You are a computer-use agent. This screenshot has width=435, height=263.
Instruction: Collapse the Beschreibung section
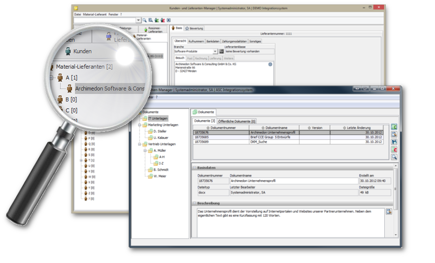click(195, 203)
